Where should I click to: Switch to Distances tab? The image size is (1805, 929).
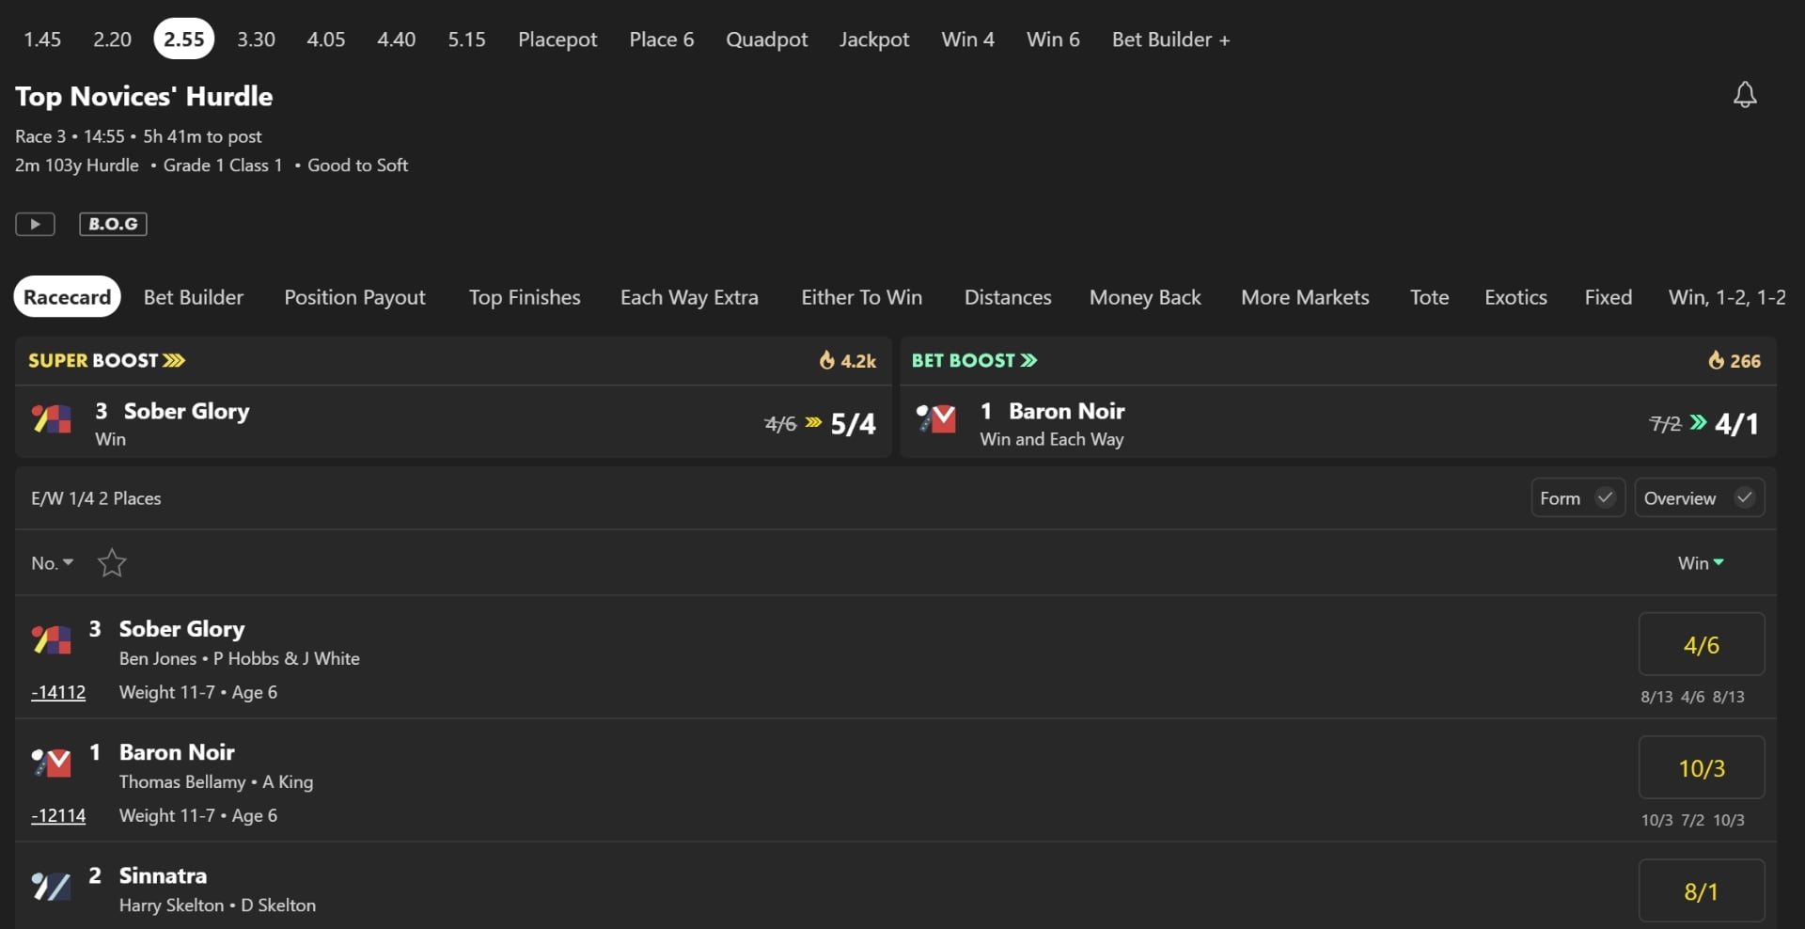click(1008, 297)
